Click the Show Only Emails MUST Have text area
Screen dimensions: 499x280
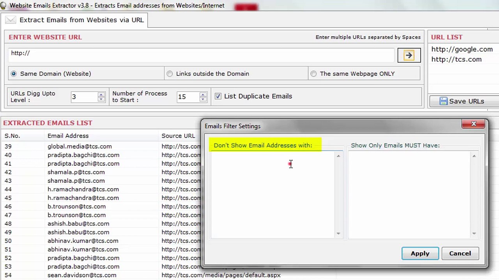409,194
